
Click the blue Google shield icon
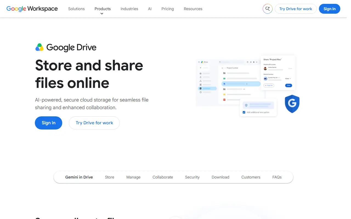tap(292, 104)
